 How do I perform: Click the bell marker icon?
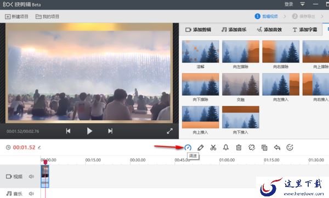226,148
